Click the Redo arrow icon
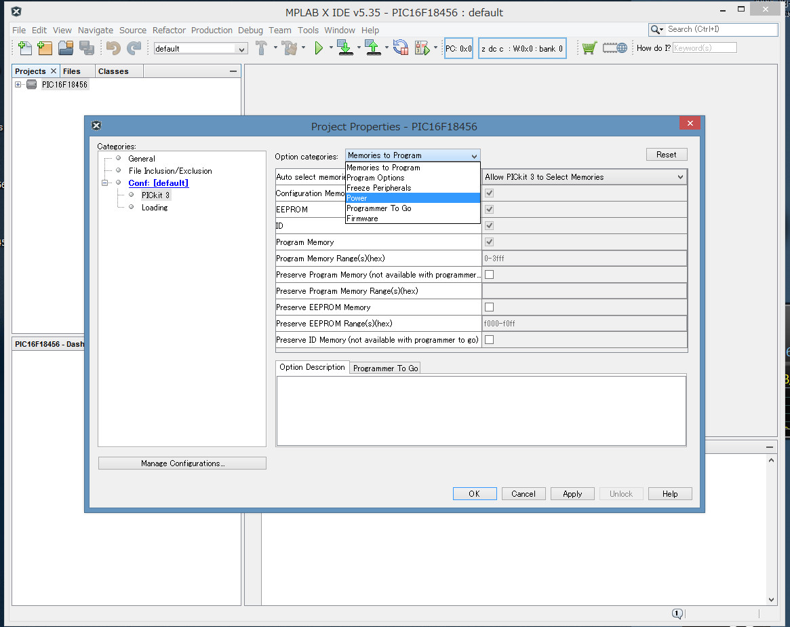Screen dimensions: 790x627 click(134, 48)
